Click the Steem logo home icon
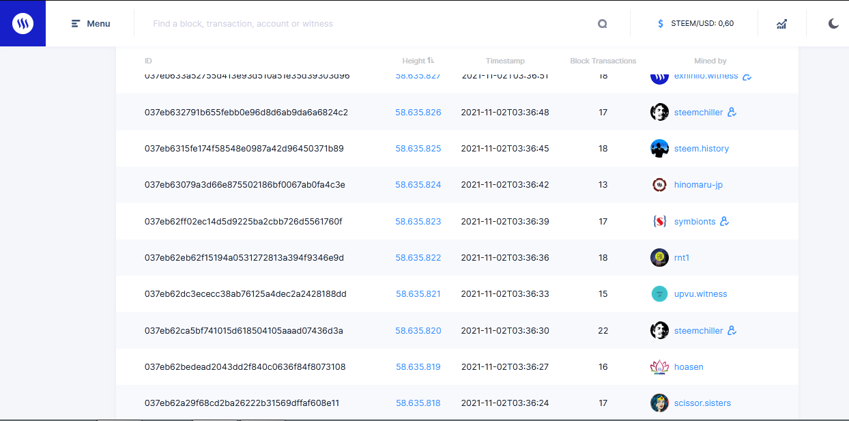 [x=23, y=24]
